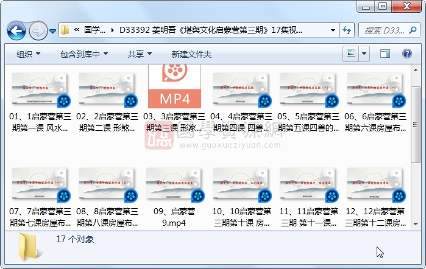426x269 pixels.
Task: Click file name 06、6启蒙营第三期第六课房屋布...
Action: pyautogui.click(x=375, y=122)
